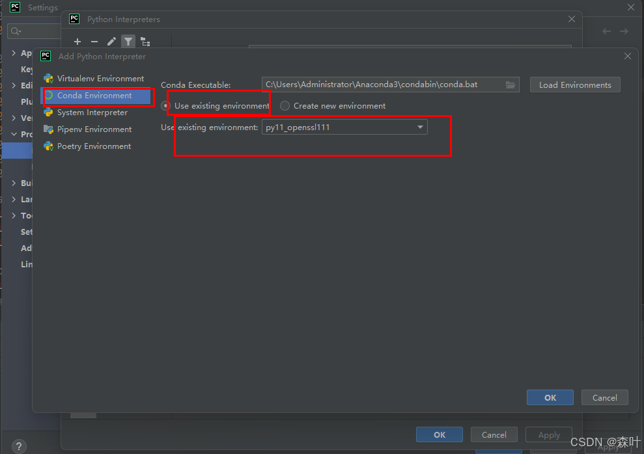Click the Lin item in Settings tree

coord(27,265)
